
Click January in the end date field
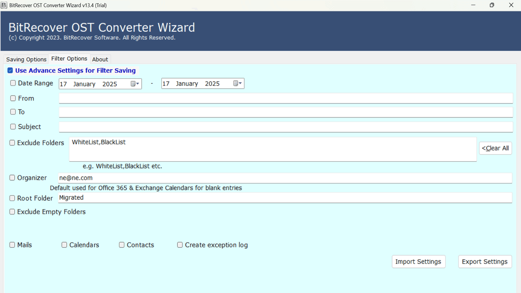click(x=187, y=84)
